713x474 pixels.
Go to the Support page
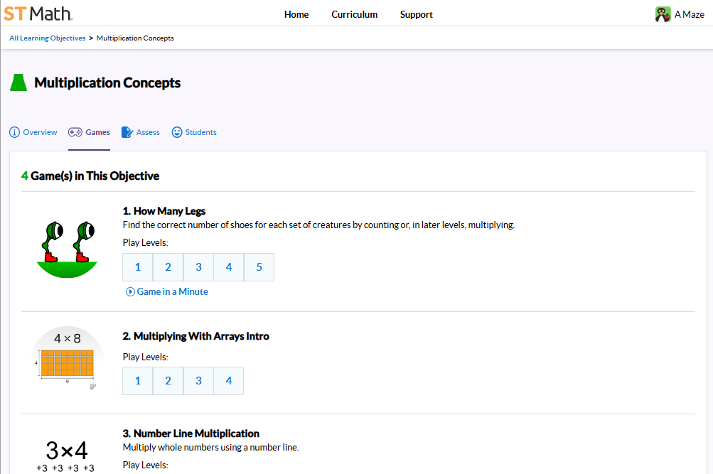tap(416, 14)
